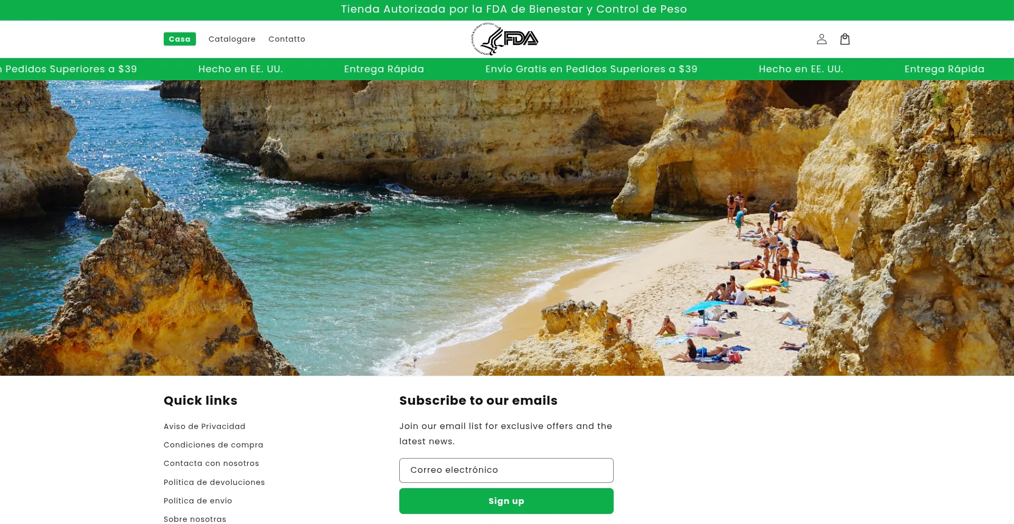
Task: Open the shopping bag cart icon
Action: (844, 39)
